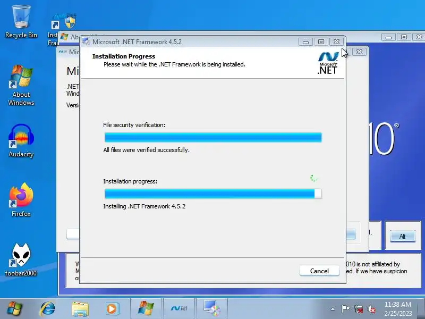Image resolution: width=425 pixels, height=319 pixels.
Task: Open Action Center flag icon
Action: click(x=345, y=309)
